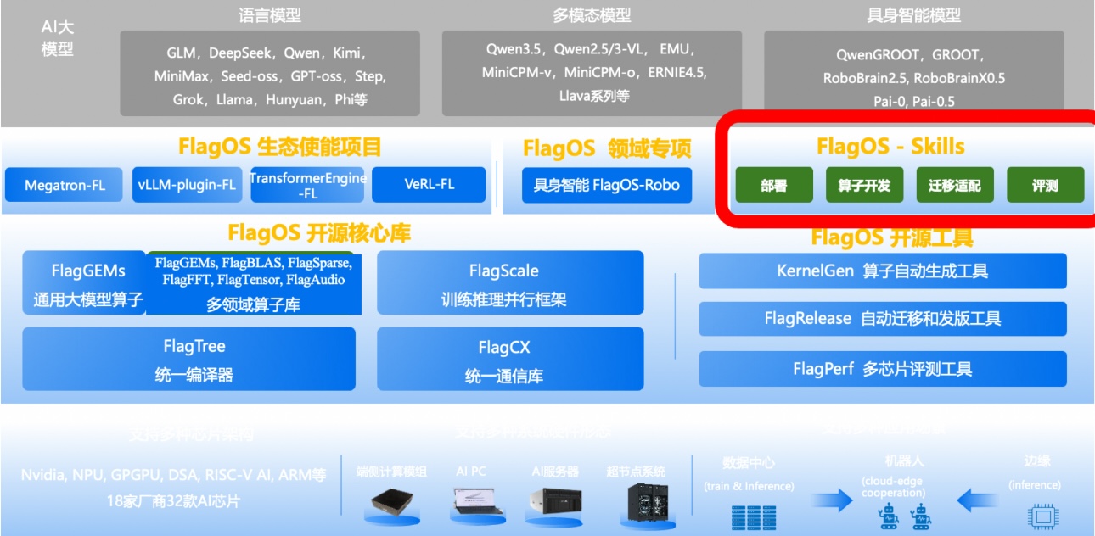Click the 数据中心 label
This screenshot has height=536, width=1095.
[x=748, y=463]
